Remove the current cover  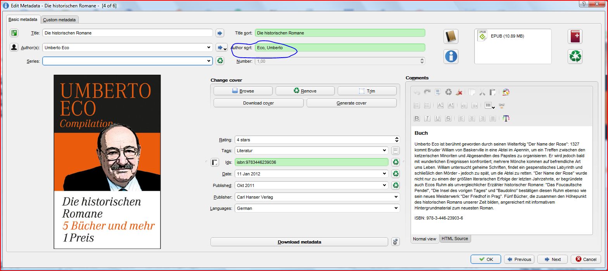305,91
